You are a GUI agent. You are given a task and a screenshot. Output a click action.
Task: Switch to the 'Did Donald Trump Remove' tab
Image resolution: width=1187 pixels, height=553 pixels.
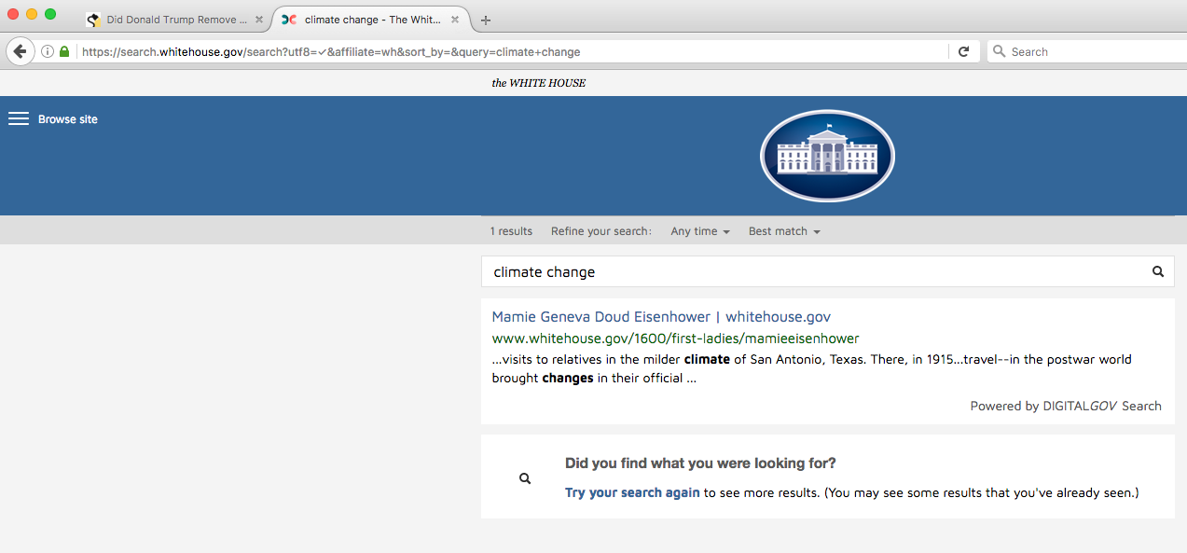174,20
